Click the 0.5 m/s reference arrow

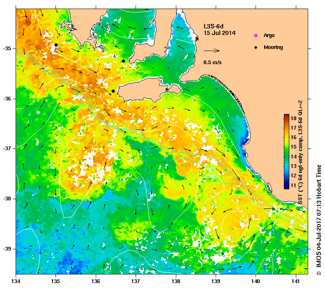tap(212, 51)
